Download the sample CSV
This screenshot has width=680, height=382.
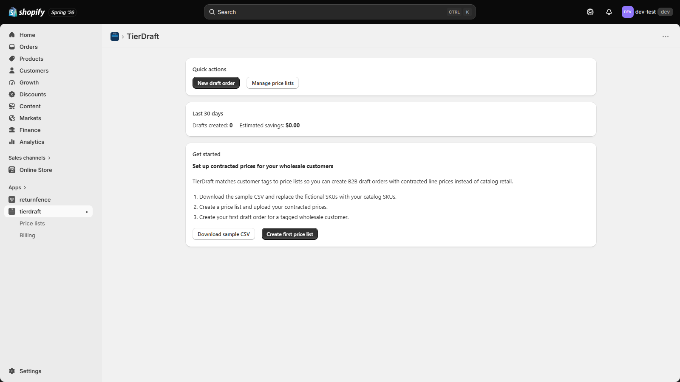(224, 234)
